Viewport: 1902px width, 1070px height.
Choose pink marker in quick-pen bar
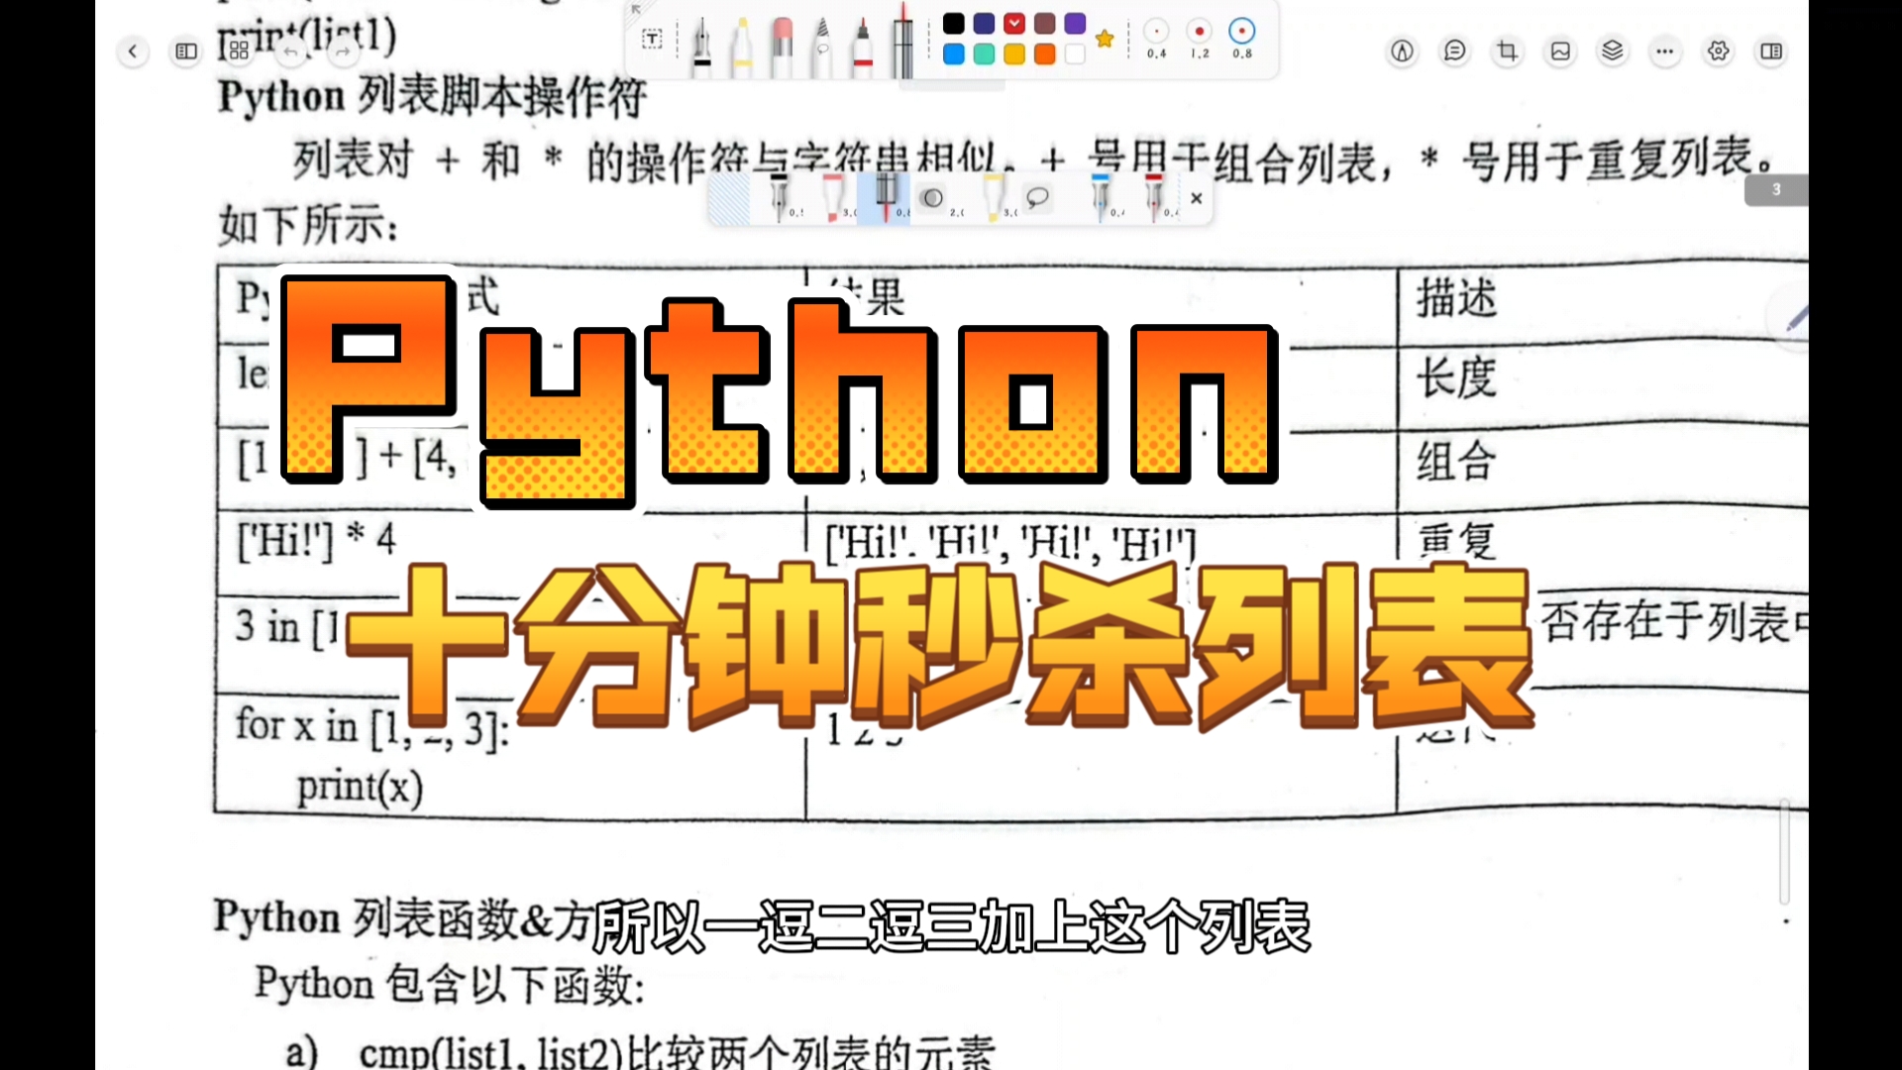coord(834,197)
